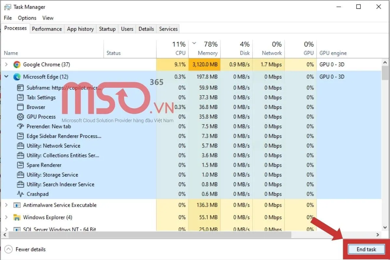This screenshot has width=390, height=260.
Task: Open the View menu
Action: pos(48,18)
